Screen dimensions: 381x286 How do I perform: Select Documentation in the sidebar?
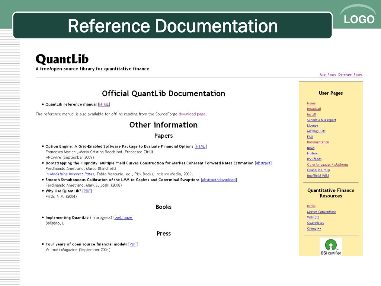(318, 142)
